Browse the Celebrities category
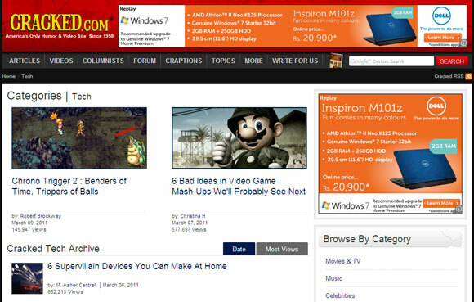 pyautogui.click(x=340, y=295)
